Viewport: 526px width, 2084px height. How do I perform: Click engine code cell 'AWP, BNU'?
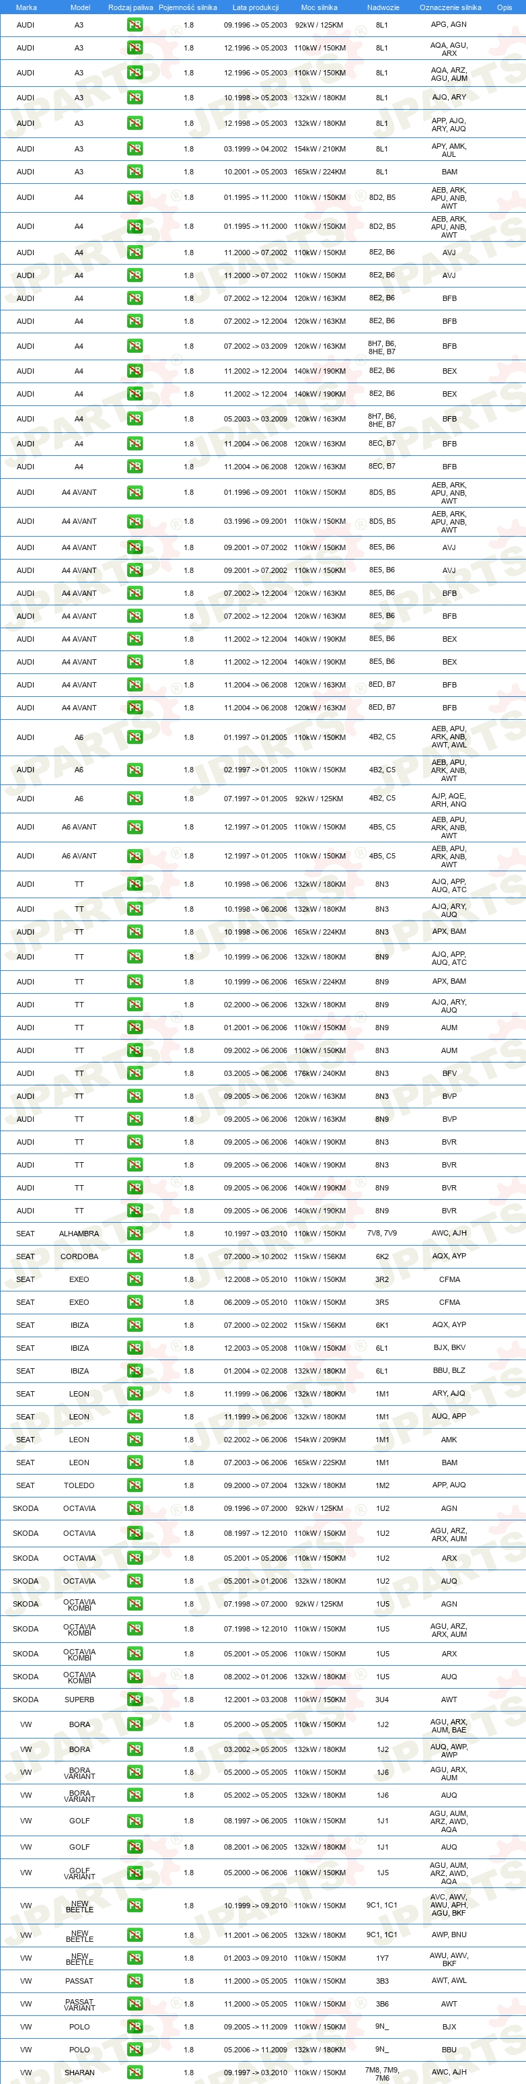pyautogui.click(x=449, y=1935)
